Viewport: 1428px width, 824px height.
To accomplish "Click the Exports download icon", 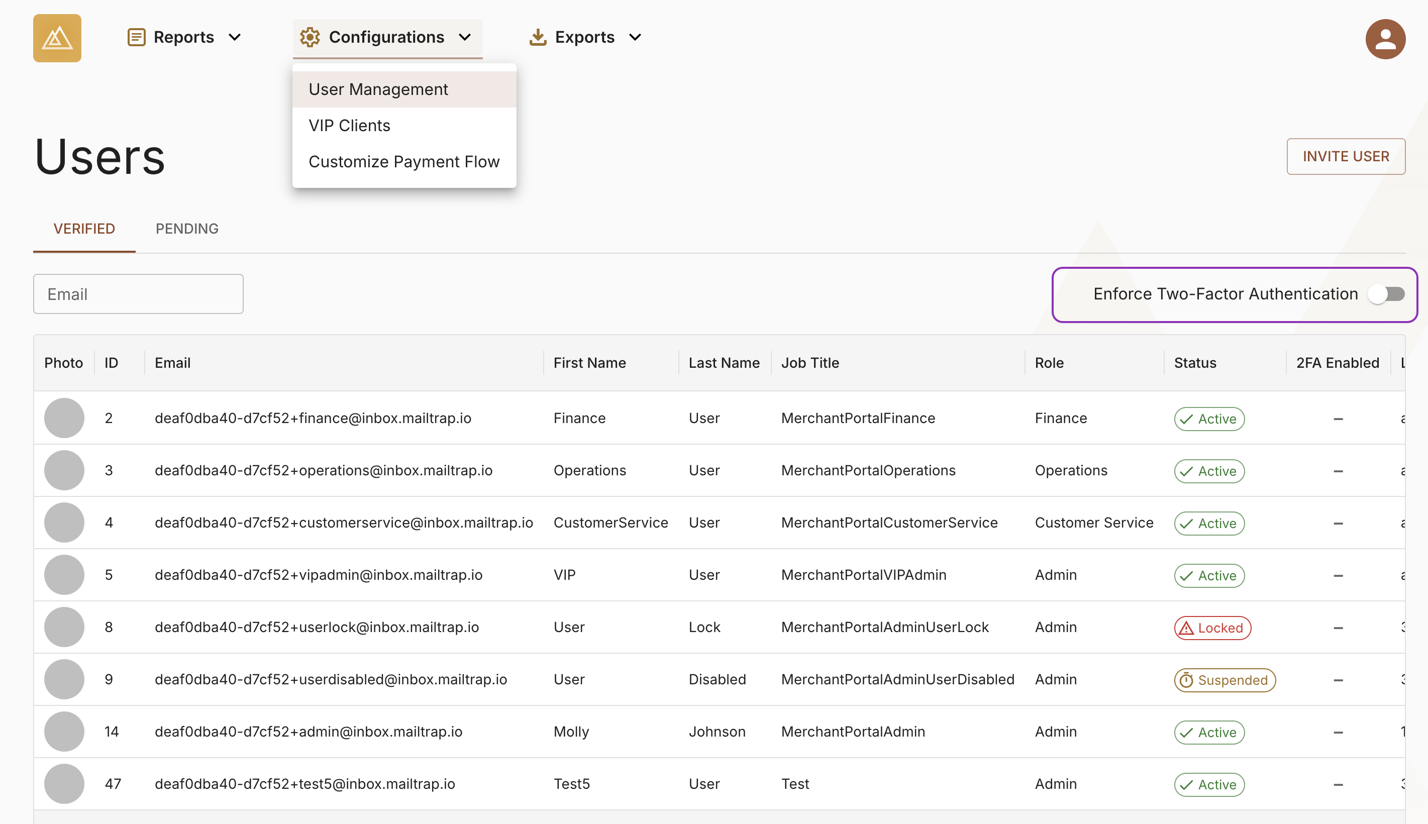I will [538, 37].
